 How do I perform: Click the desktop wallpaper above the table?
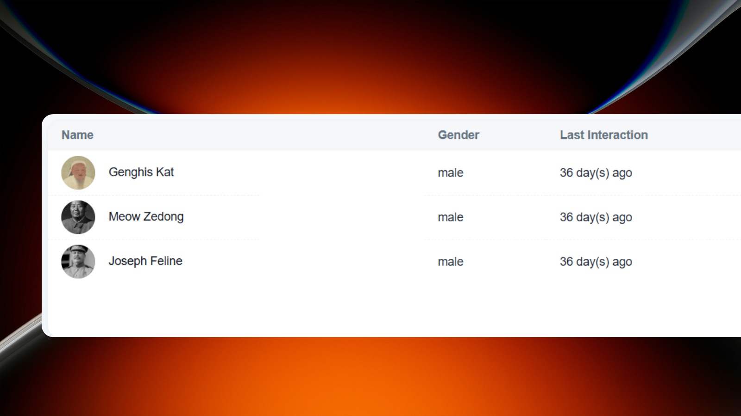(x=370, y=55)
